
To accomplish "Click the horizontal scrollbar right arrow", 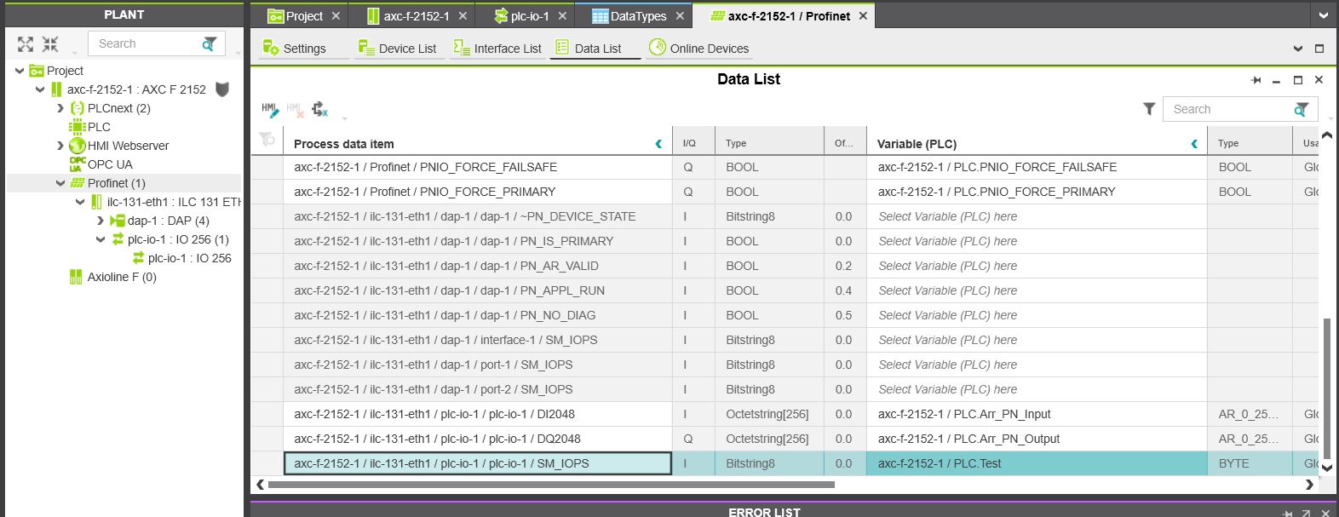I will coord(1309,485).
